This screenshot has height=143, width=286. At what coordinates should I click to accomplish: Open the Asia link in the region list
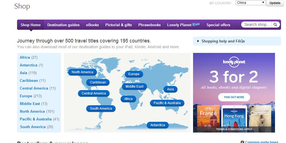pyautogui.click(x=23, y=73)
